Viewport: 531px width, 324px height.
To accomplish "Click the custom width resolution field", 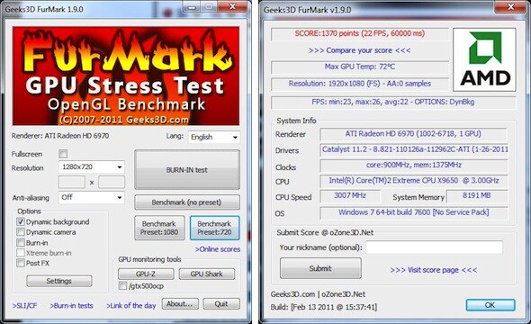I will pos(72,182).
